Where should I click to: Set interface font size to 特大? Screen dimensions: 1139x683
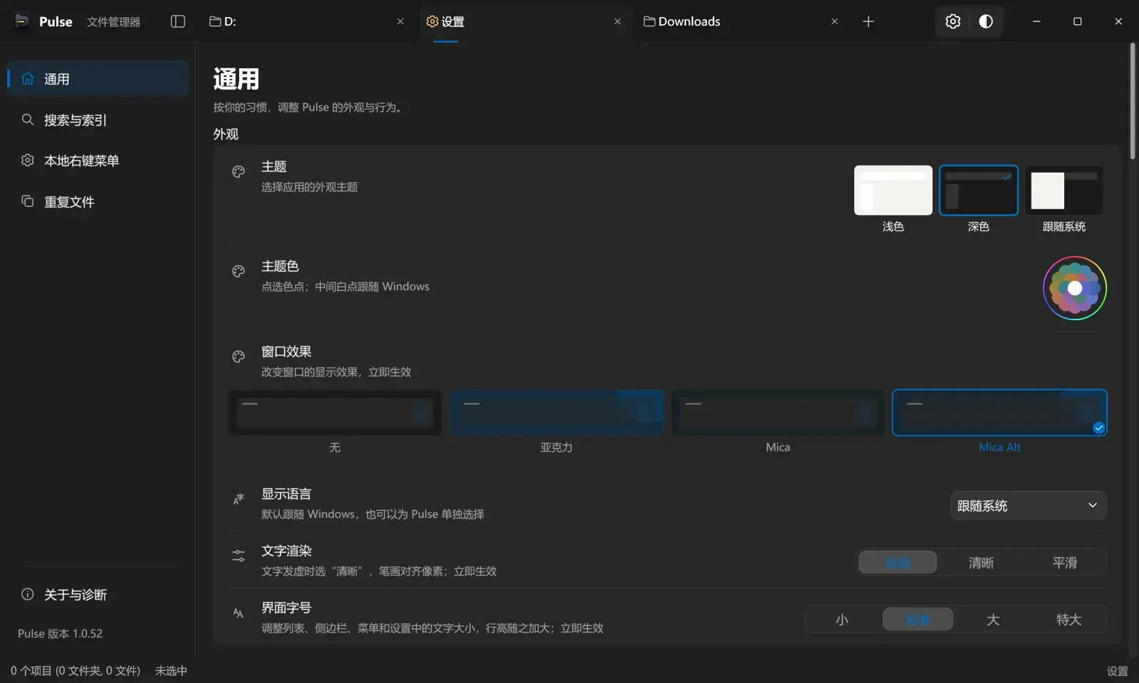pos(1069,619)
